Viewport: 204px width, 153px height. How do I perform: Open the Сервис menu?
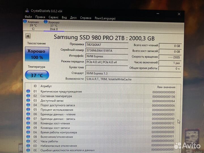pyautogui.click(x=53, y=17)
